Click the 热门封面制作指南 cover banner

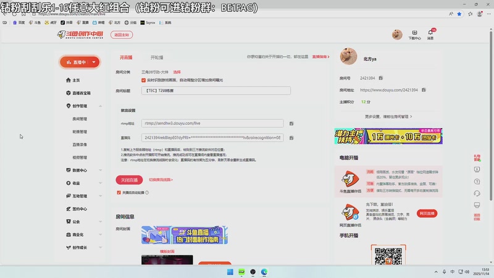pyautogui.click(x=185, y=235)
